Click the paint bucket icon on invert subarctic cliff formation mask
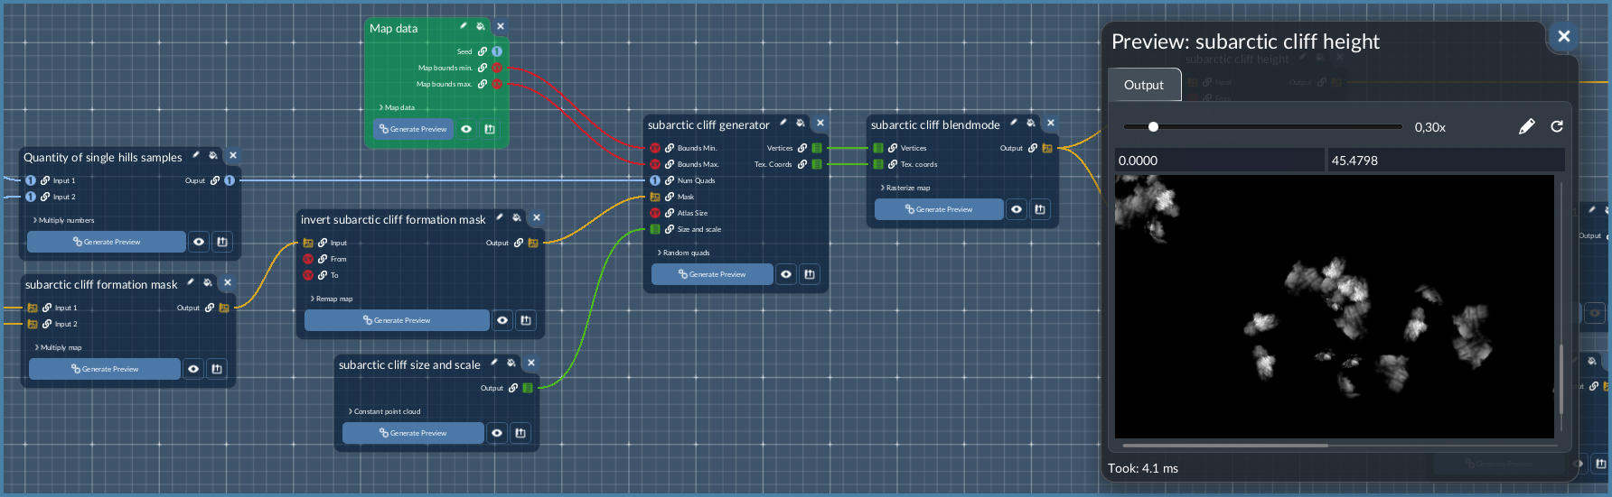The width and height of the screenshot is (1612, 497). 517,218
